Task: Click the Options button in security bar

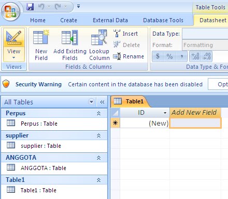Action: click(218, 84)
